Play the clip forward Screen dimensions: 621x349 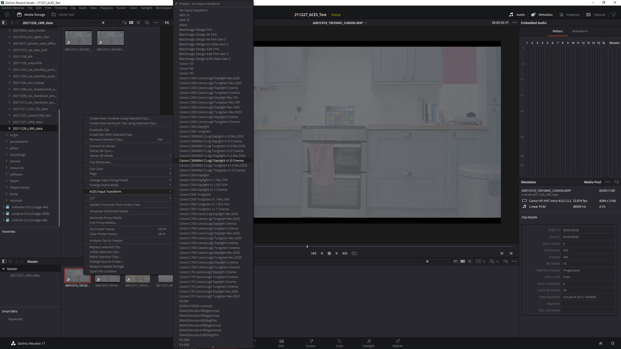tap(337, 253)
